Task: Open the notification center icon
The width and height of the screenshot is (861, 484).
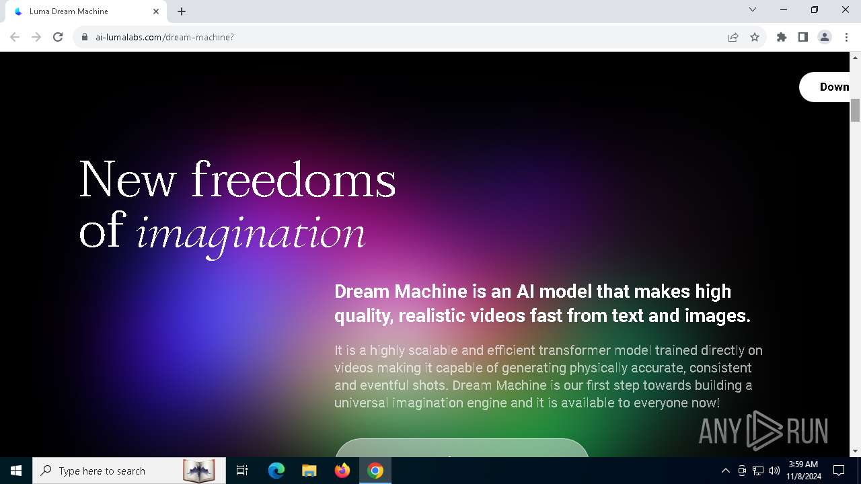Action: point(839,471)
